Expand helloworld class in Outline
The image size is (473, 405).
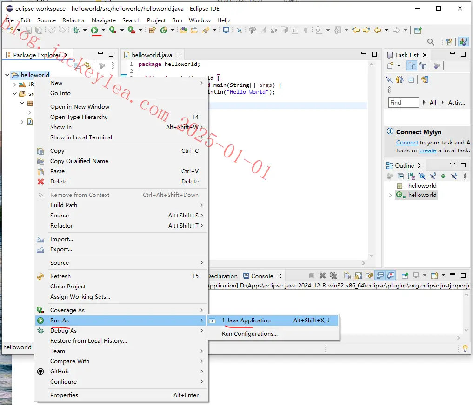[x=390, y=195]
